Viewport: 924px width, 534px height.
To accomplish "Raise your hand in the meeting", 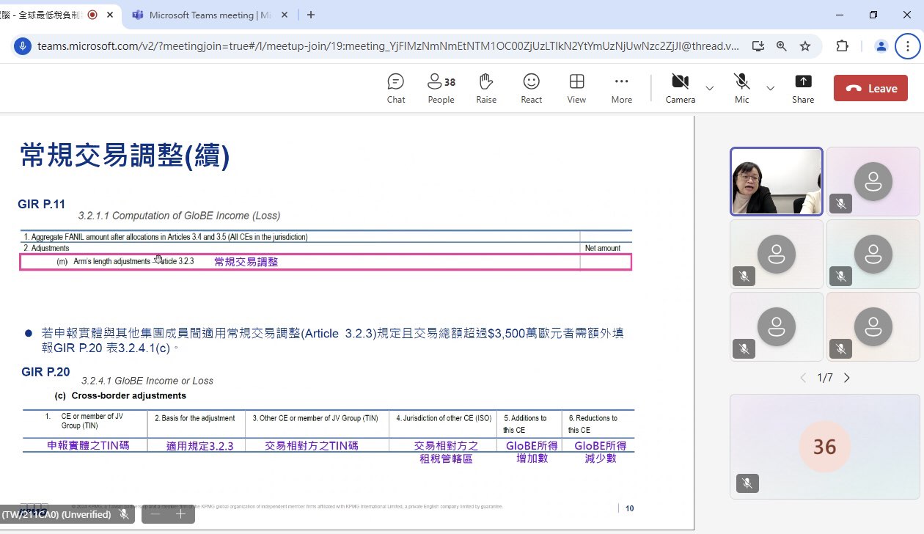I will [x=485, y=88].
